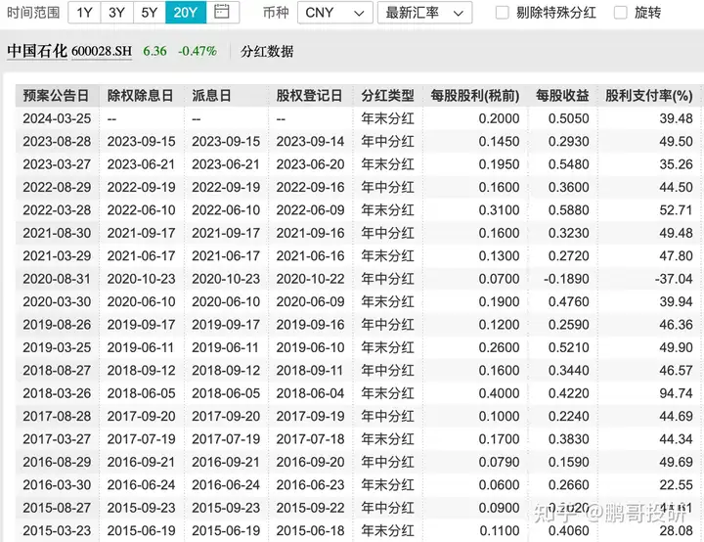Click the stock price 6.36
The height and width of the screenshot is (542, 704).
tap(154, 51)
